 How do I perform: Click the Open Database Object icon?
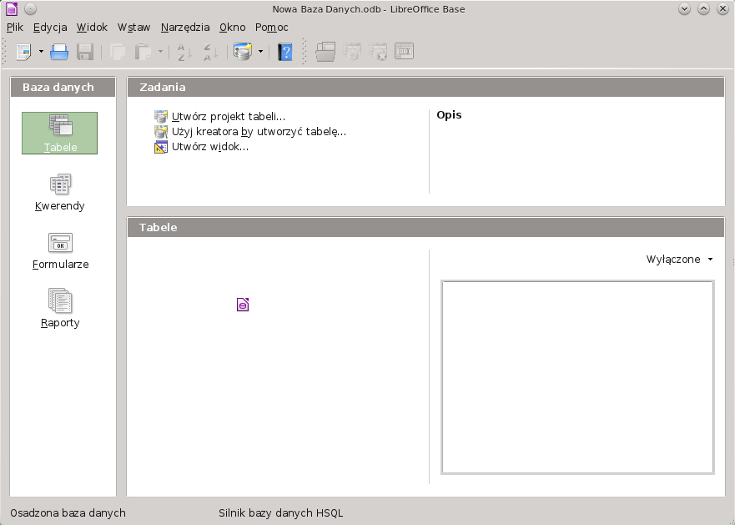(x=325, y=52)
